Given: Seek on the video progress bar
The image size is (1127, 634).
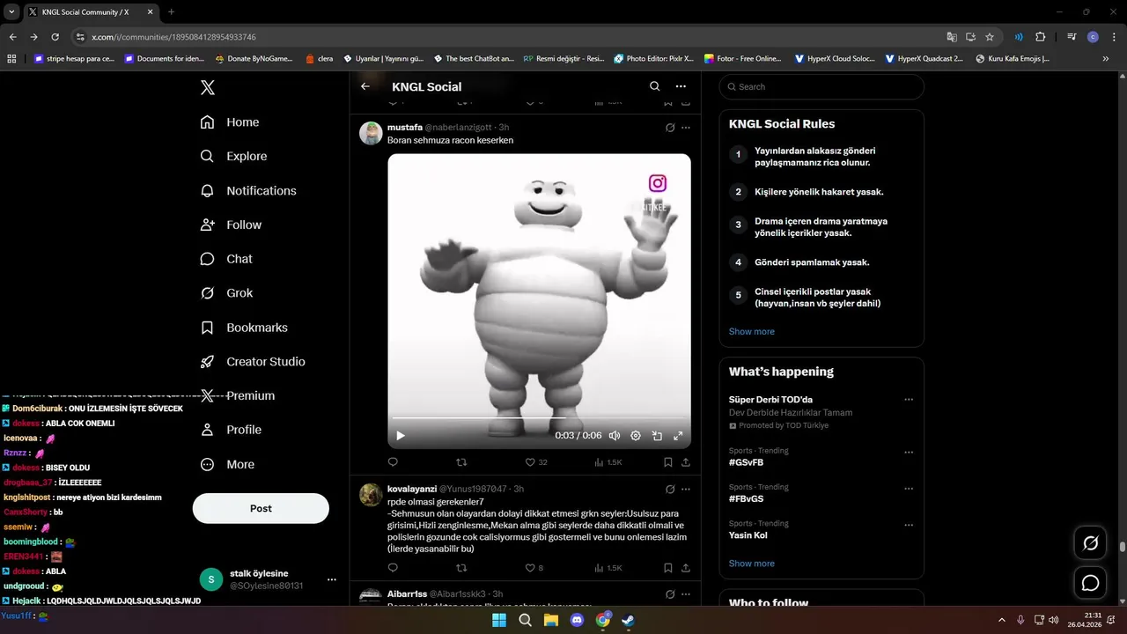Looking at the screenshot, I should [539, 417].
